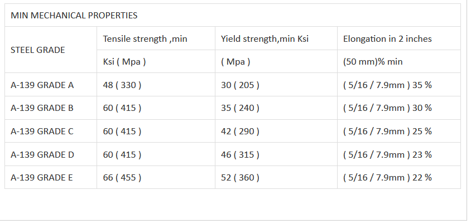Click the A-139 GRADE C row label
The height and width of the screenshot is (224, 471).
pos(42,132)
